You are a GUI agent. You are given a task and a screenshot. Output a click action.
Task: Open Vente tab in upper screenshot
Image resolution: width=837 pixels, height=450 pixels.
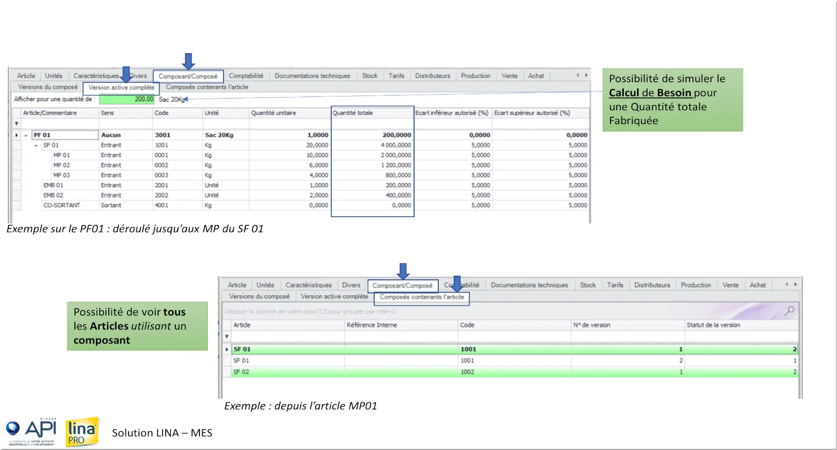tap(509, 76)
